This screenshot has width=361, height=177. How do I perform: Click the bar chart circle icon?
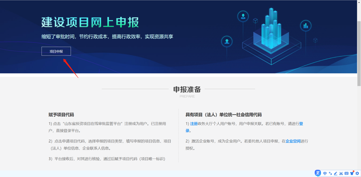306,26
